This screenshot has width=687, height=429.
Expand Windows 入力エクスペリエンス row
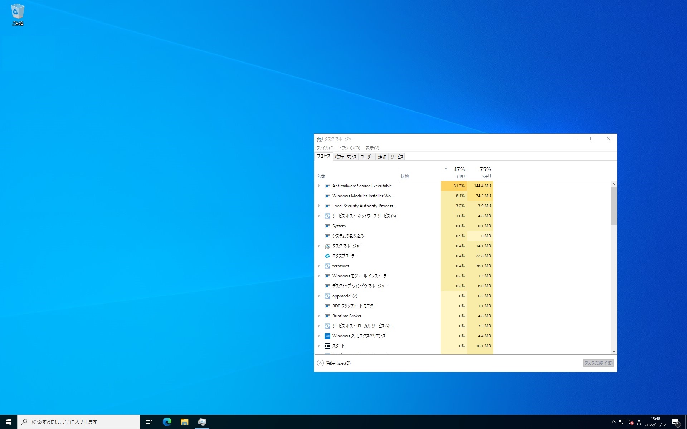point(318,336)
